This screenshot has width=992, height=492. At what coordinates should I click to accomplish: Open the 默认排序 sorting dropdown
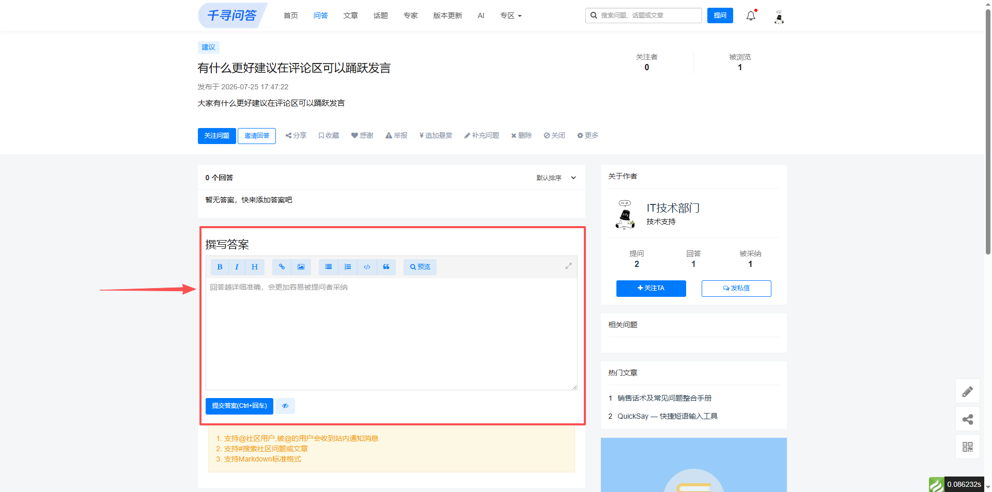pos(556,178)
